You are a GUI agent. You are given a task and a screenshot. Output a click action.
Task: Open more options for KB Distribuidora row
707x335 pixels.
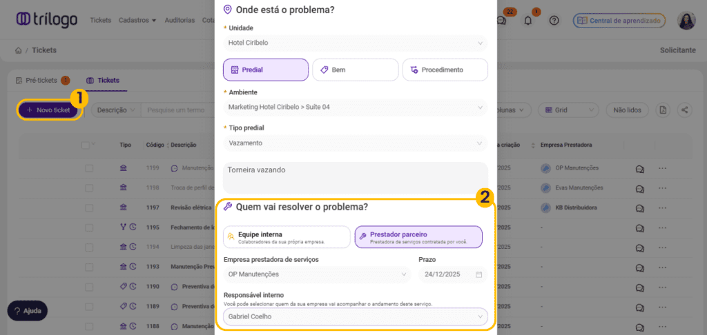[663, 207]
